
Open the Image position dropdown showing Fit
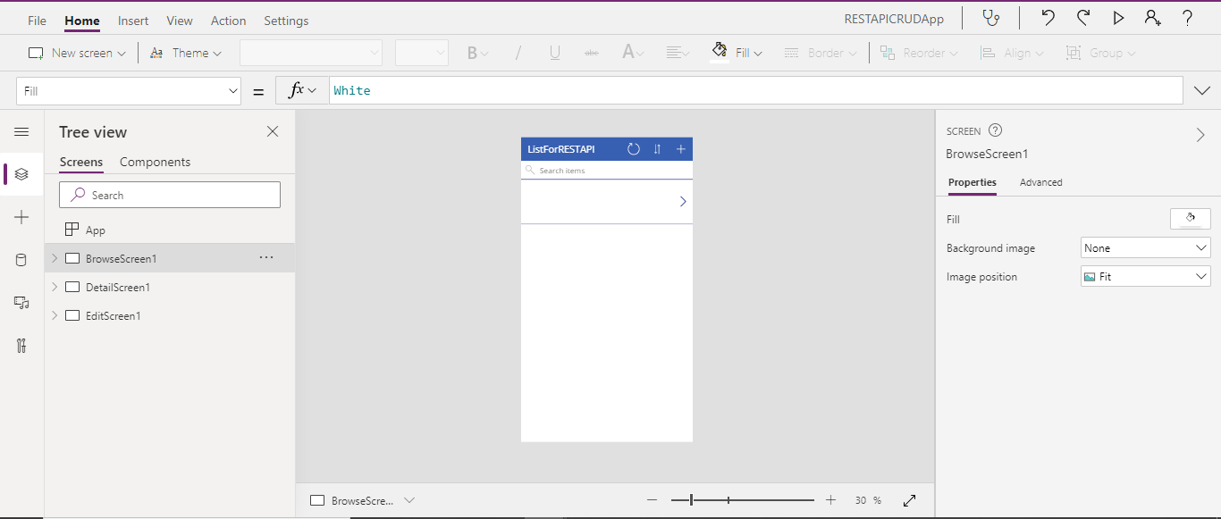coord(1145,276)
